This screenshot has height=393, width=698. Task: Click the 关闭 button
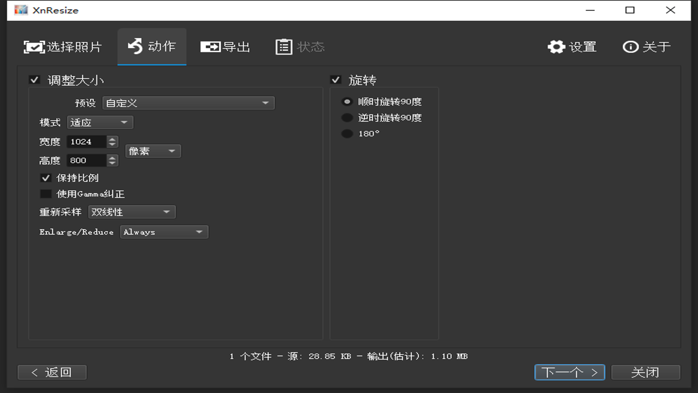(x=646, y=372)
